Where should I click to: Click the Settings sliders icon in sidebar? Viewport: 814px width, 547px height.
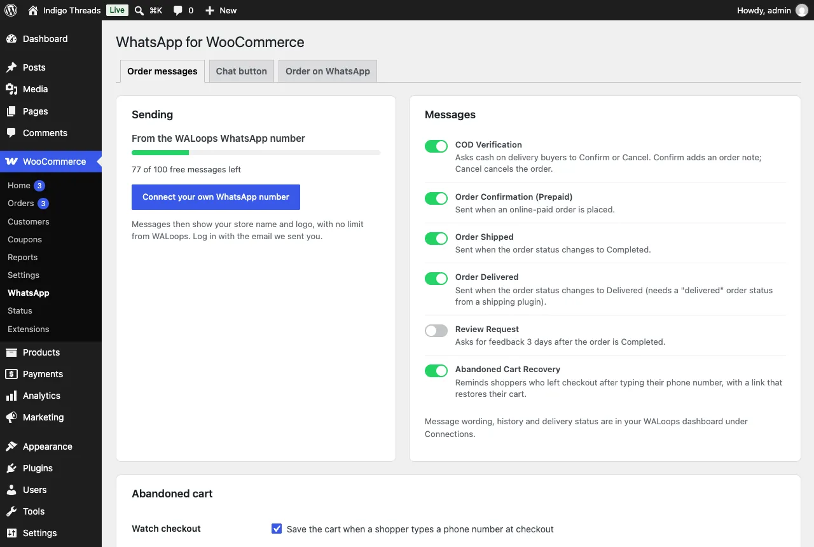pos(11,533)
